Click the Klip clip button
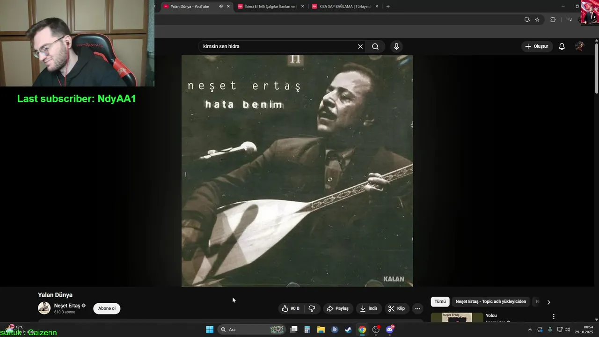 coord(396,308)
